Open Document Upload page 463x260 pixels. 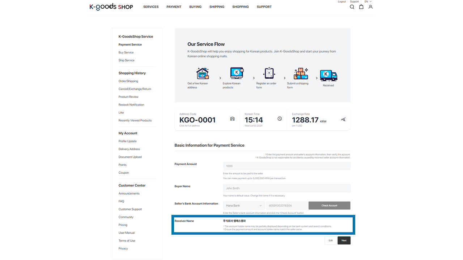coord(130,157)
